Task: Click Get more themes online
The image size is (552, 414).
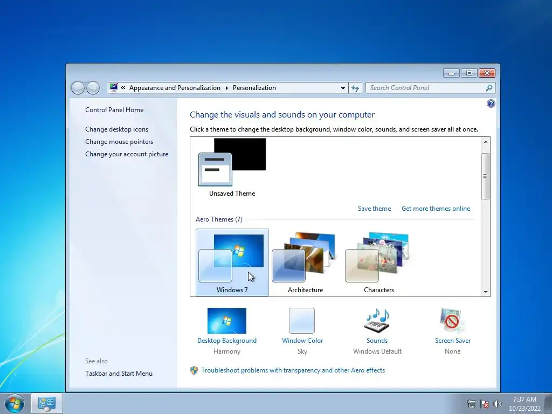Action: coord(436,209)
